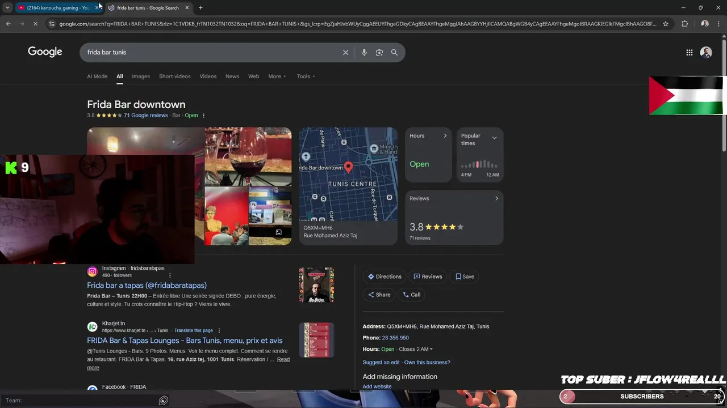Open the tab search dropdown arrow
This screenshot has width=727, height=408.
tap(7, 7)
